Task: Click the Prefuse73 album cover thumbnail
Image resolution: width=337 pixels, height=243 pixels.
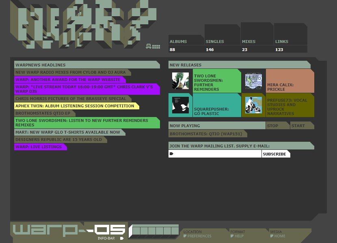Action: pyautogui.click(x=254, y=105)
